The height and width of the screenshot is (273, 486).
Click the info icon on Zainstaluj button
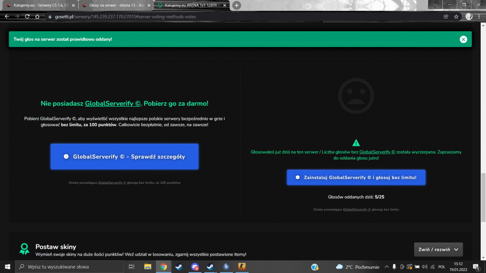point(297,177)
